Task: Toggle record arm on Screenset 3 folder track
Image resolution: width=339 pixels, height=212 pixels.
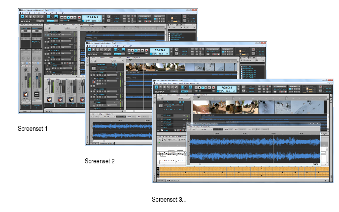Action: [x=180, y=130]
